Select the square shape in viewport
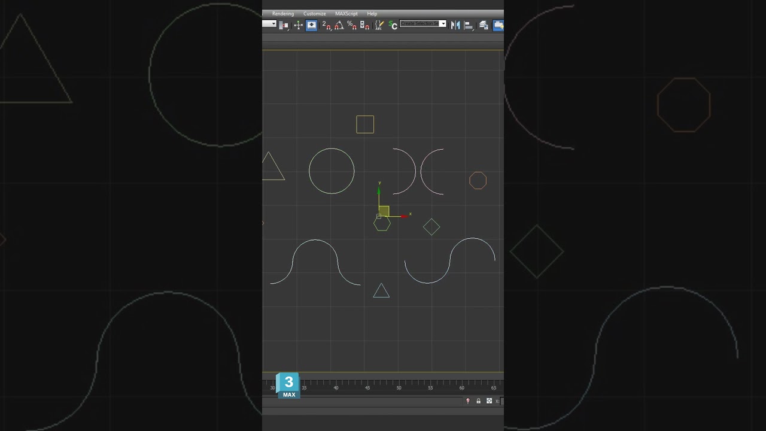 [365, 125]
